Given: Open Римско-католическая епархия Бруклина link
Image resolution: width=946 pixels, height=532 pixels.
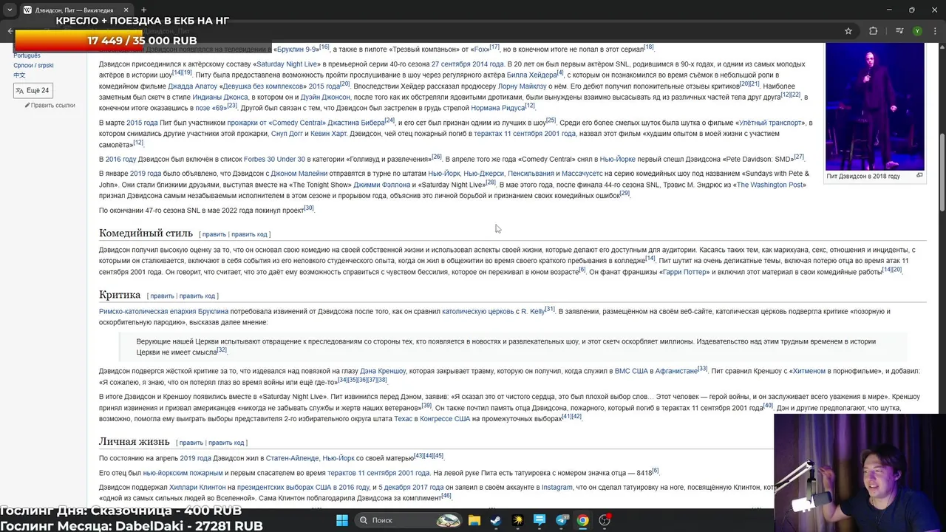Looking at the screenshot, I should 163,312.
